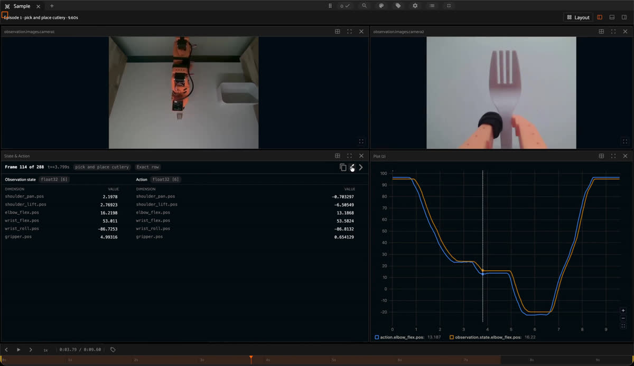
Task: Go to next frame in State & Action
Action: (x=361, y=167)
